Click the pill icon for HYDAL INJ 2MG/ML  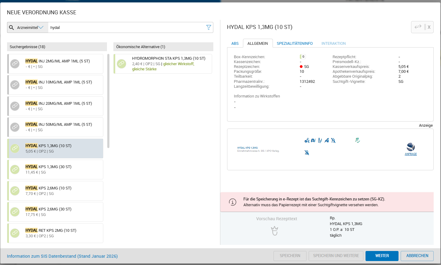[x=15, y=64]
